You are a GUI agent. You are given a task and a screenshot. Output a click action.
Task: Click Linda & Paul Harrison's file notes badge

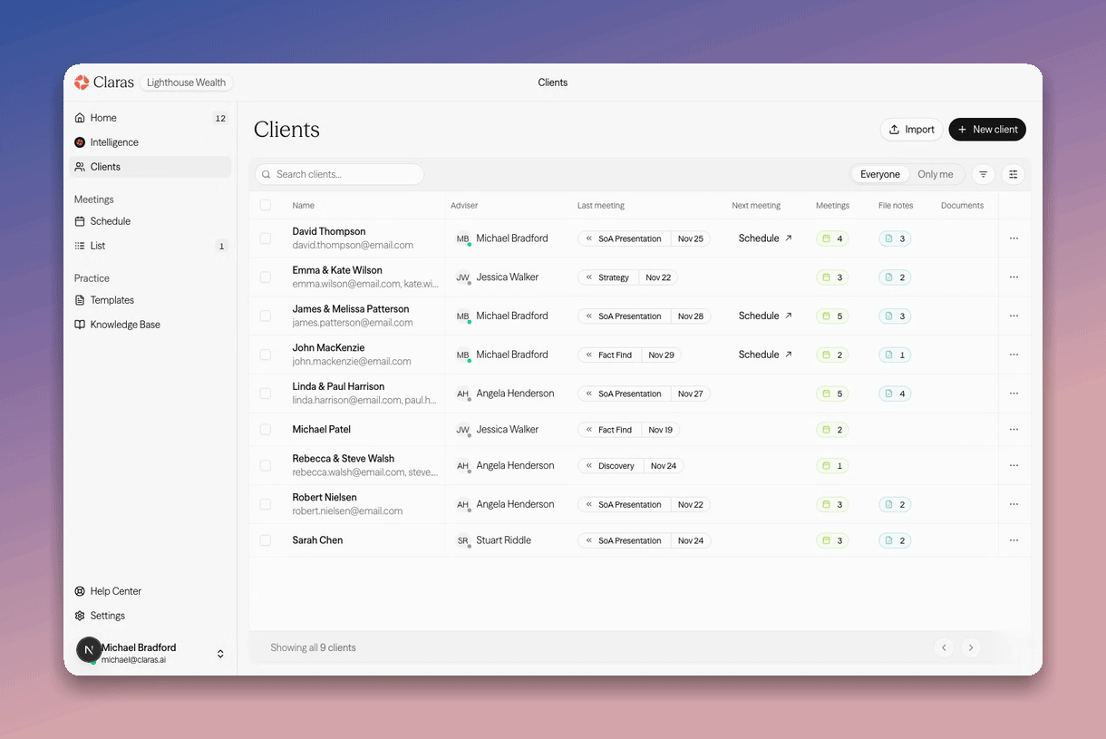click(x=895, y=394)
